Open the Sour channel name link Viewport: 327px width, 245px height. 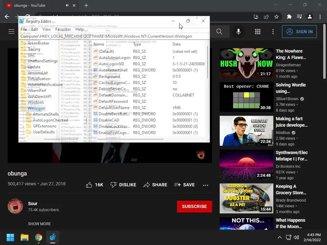tap(33, 204)
